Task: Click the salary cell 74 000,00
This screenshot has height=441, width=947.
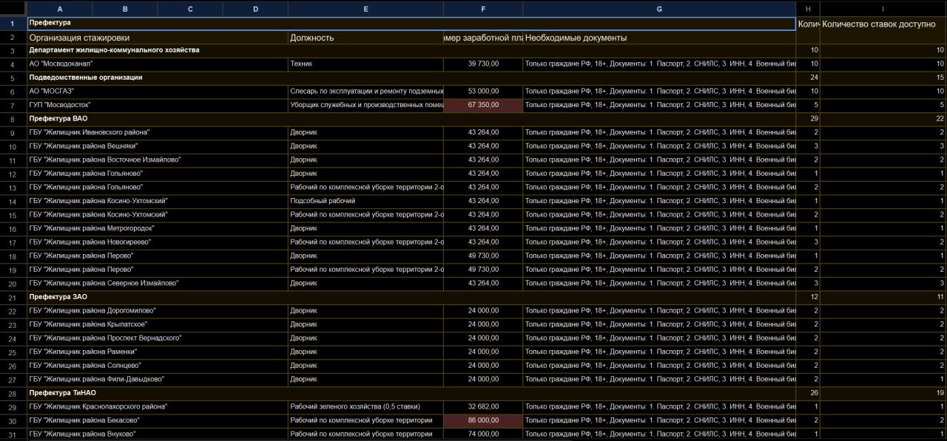Action: pyautogui.click(x=483, y=434)
